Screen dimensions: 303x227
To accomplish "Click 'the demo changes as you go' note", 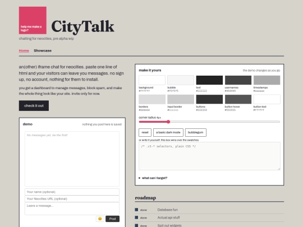I will tap(261, 71).
